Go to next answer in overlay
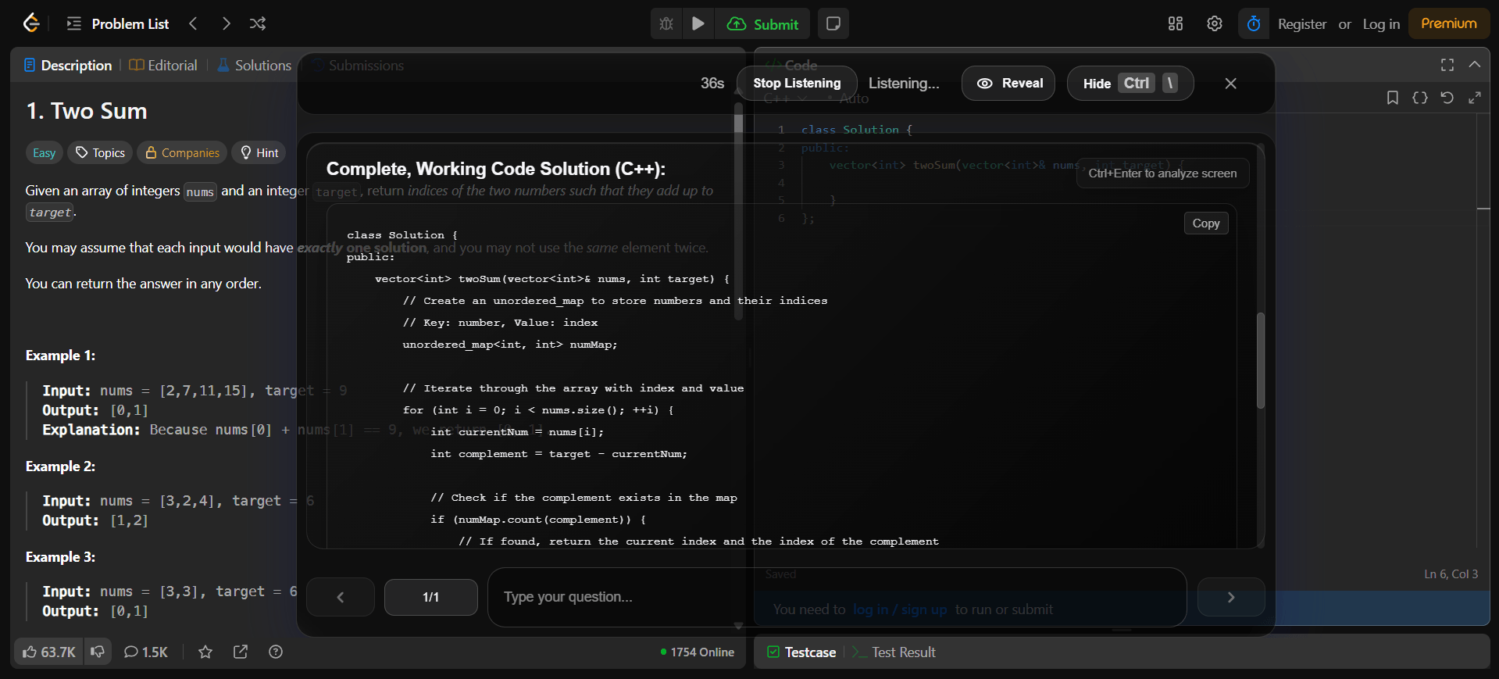1499x679 pixels. pos(1231,598)
